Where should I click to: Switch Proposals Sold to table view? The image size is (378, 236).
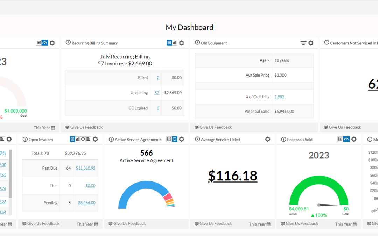click(x=341, y=139)
